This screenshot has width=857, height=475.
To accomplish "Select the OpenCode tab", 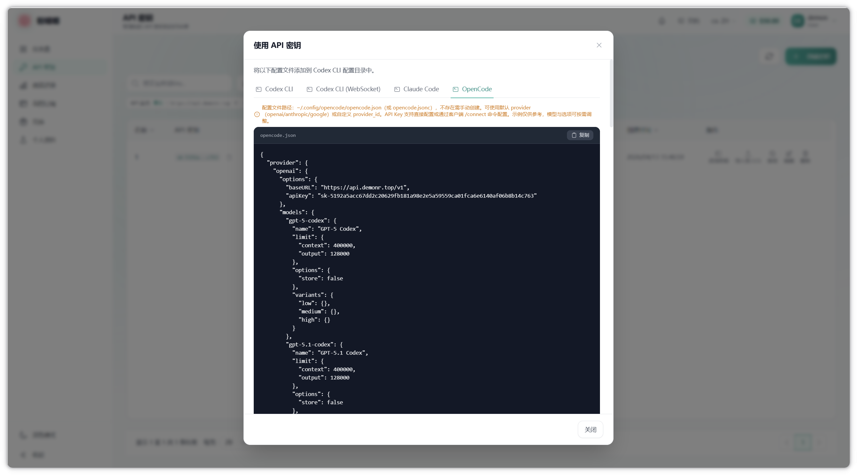I will 472,89.
